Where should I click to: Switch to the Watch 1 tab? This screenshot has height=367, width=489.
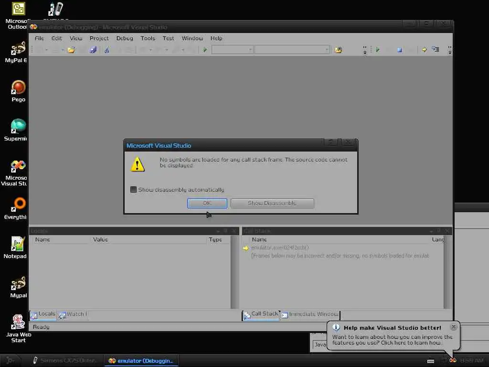pyautogui.click(x=73, y=314)
